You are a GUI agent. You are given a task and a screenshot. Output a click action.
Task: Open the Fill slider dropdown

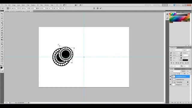190,74
